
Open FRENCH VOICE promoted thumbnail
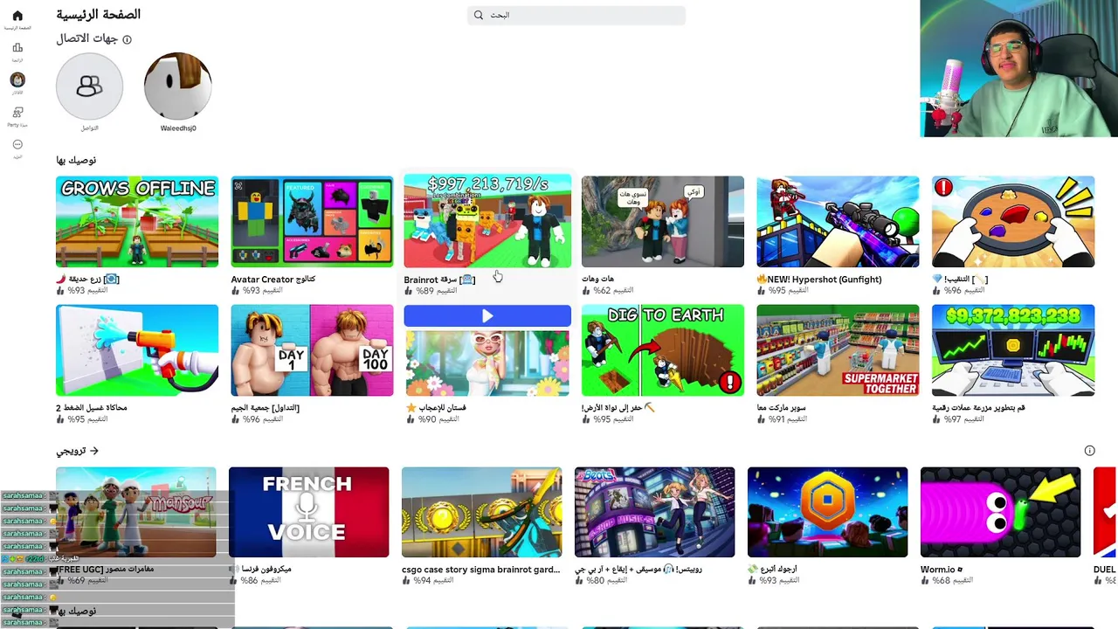pyautogui.click(x=308, y=512)
